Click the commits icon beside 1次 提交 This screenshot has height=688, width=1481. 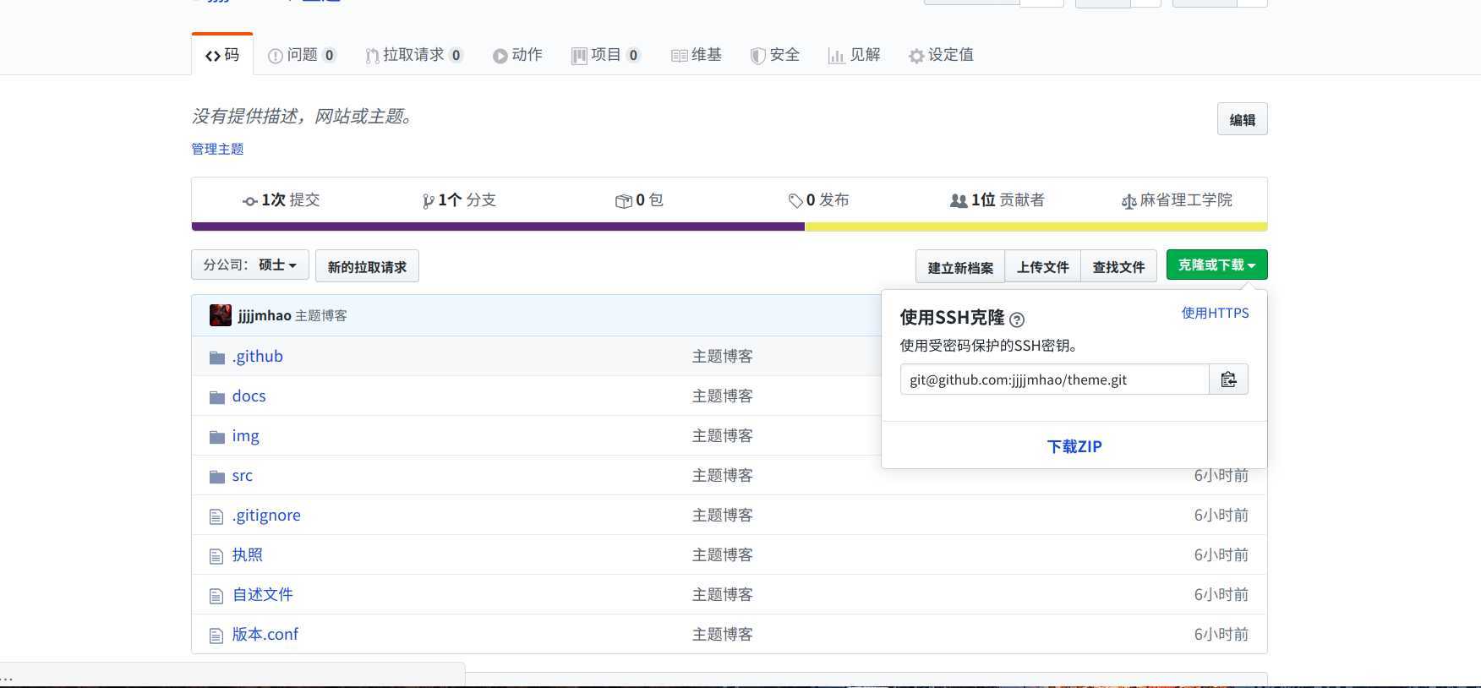coord(250,201)
